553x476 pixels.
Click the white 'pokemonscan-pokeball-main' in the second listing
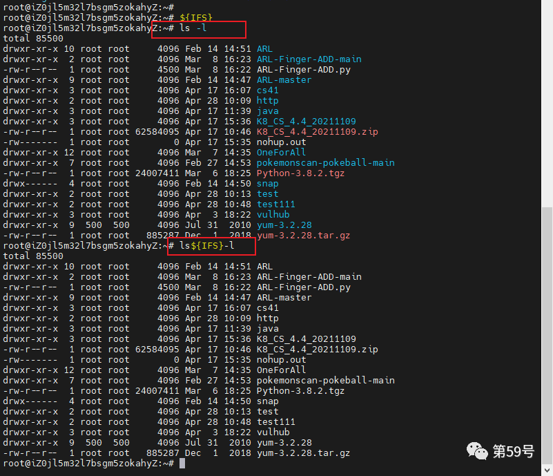[326, 381]
